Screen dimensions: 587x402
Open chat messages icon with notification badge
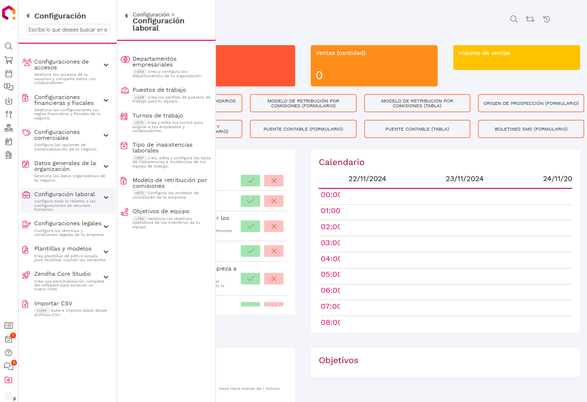(x=9, y=367)
